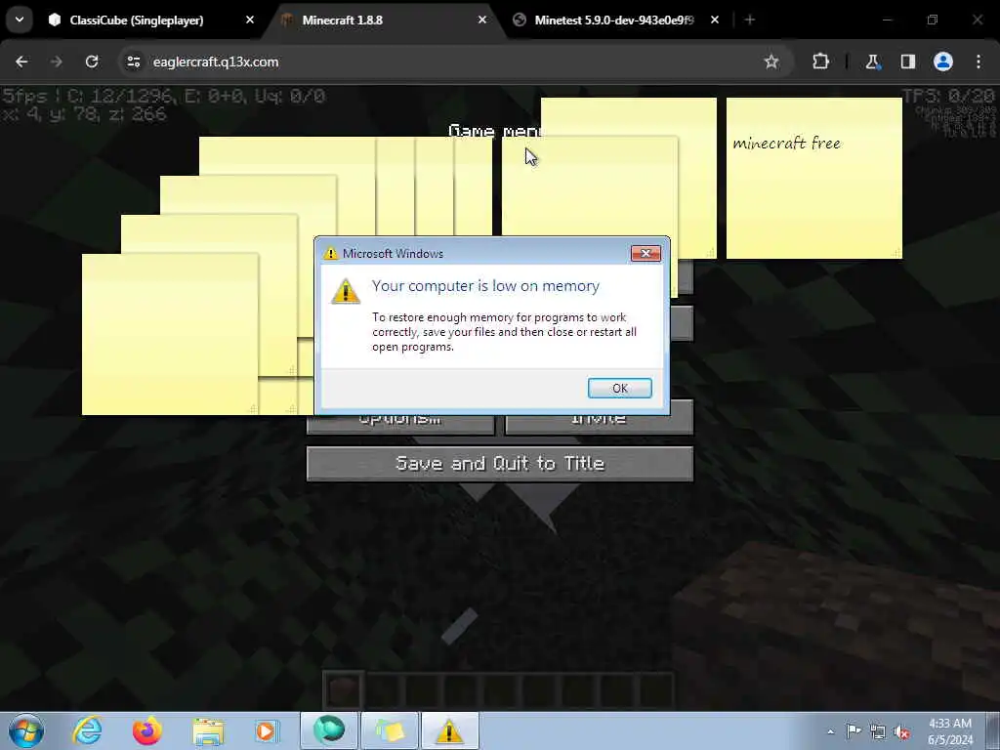1000x750 pixels.
Task: Open Chrome Labs flask icon
Action: (872, 62)
